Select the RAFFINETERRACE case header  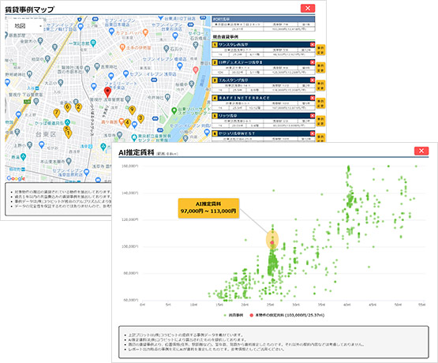pos(263,98)
